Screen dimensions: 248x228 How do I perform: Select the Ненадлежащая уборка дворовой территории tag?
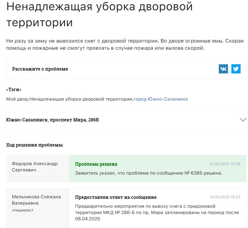(x=81, y=99)
